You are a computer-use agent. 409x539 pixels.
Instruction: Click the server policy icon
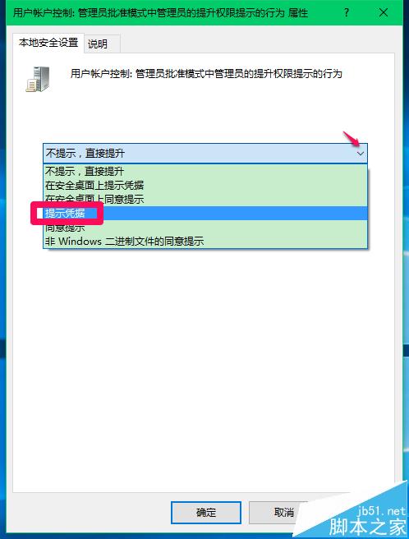(x=38, y=79)
